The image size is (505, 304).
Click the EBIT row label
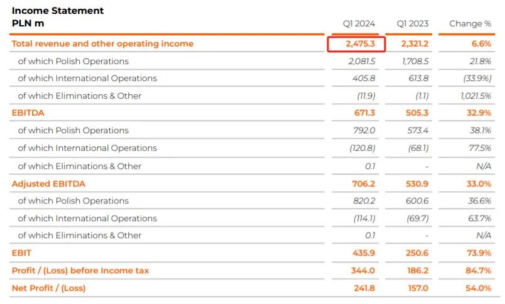21,253
